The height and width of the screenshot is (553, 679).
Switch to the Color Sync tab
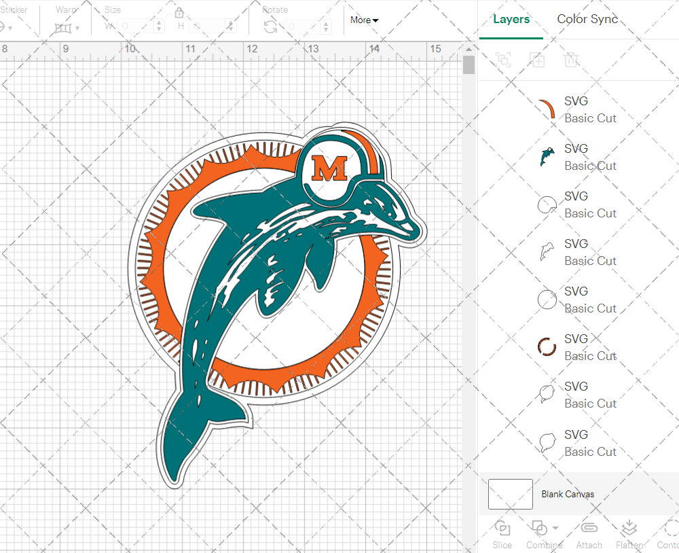(587, 19)
